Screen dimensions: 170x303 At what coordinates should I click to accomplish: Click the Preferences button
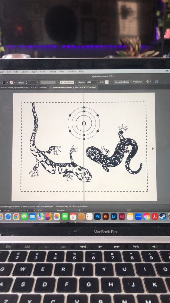138,82
